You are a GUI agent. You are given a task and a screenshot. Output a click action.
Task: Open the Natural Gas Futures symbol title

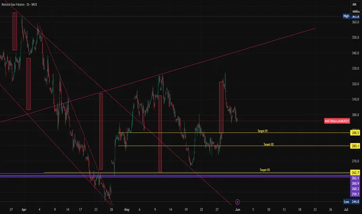19,4
